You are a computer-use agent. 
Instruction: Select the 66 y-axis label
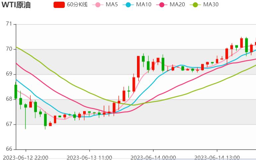[9, 149]
